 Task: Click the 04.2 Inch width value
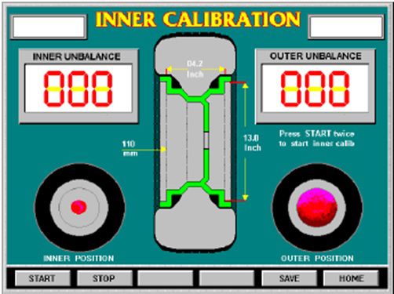pyautogui.click(x=195, y=69)
